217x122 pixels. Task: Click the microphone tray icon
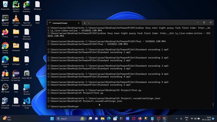181,119
